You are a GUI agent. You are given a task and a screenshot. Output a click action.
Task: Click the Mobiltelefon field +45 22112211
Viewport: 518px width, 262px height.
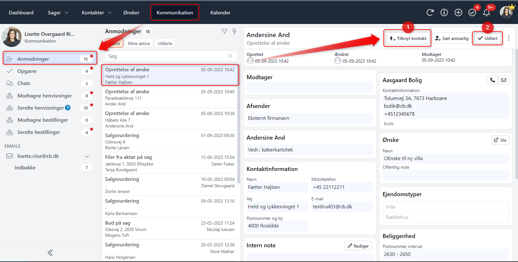point(342,187)
